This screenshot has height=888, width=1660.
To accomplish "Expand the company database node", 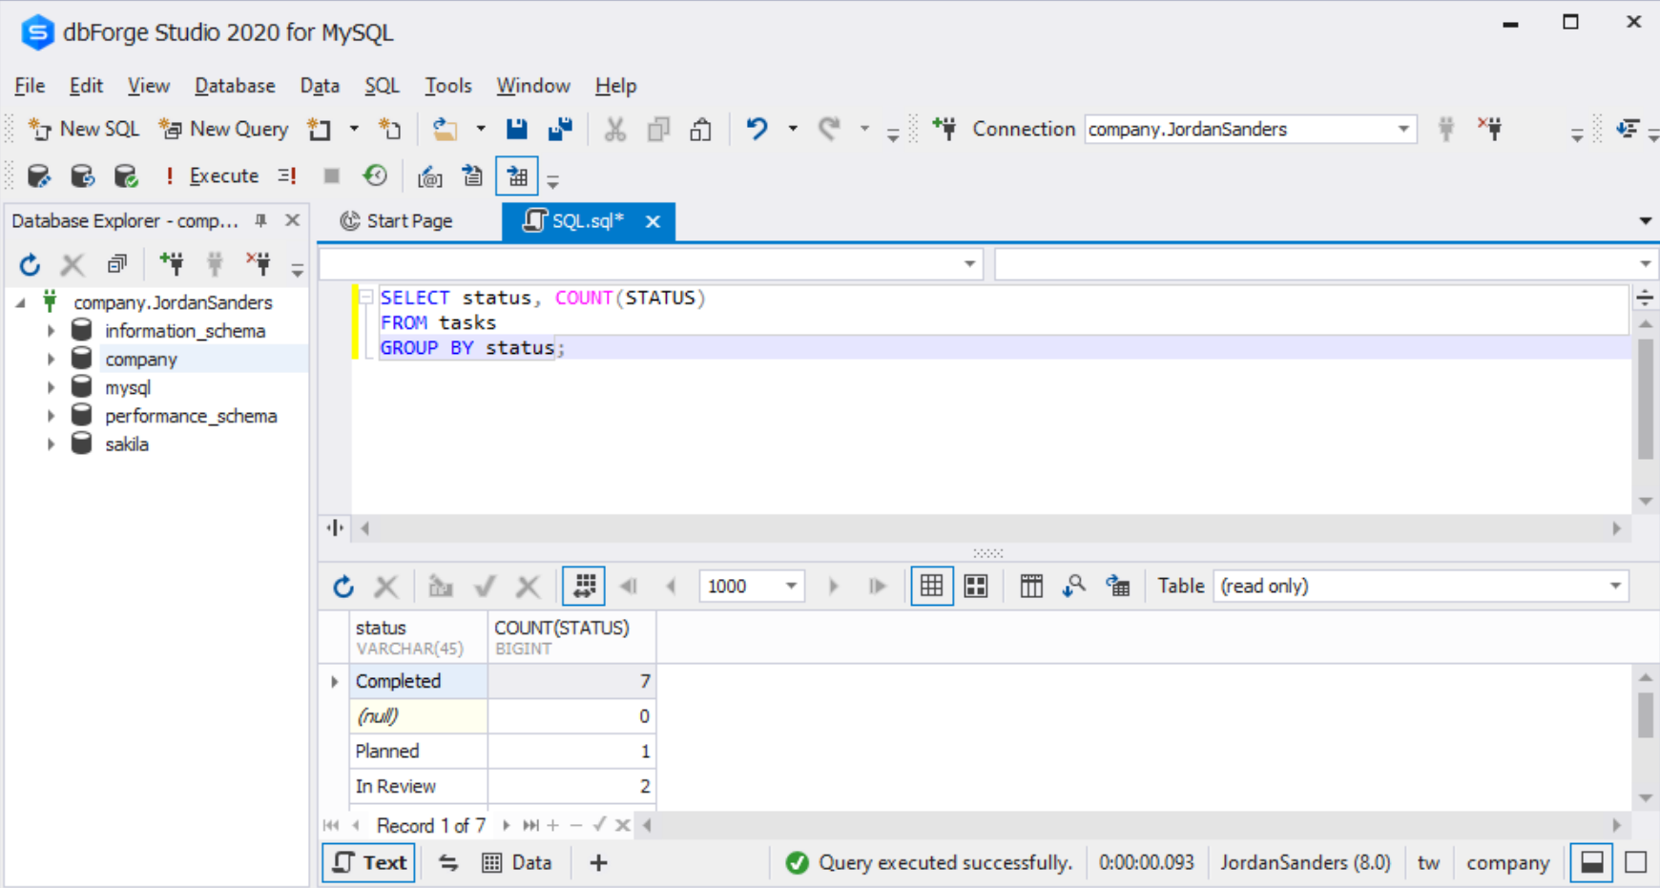I will [52, 360].
